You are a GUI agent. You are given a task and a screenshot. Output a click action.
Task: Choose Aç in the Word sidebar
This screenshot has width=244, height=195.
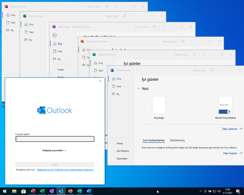tap(116, 94)
